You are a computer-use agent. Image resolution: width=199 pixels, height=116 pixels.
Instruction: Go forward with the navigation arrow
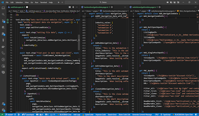62,2
